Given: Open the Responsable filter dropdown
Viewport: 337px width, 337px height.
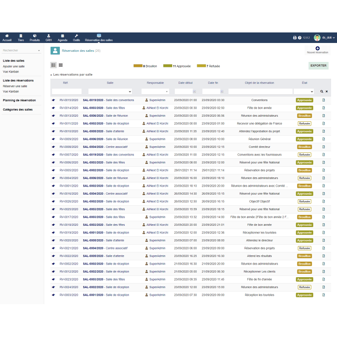Looking at the screenshot, I should click(x=155, y=91).
